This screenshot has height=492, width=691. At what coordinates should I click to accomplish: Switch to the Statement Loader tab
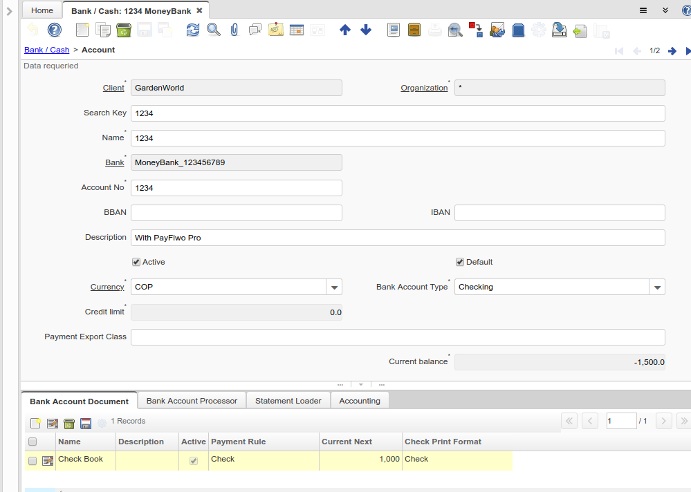[x=288, y=401]
